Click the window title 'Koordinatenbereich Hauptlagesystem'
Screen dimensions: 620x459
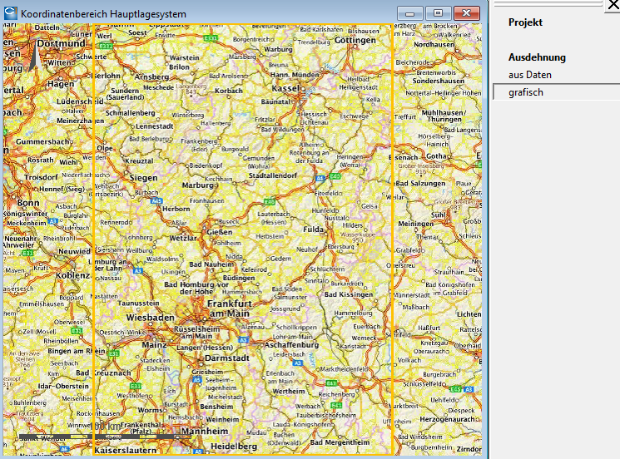pos(103,14)
